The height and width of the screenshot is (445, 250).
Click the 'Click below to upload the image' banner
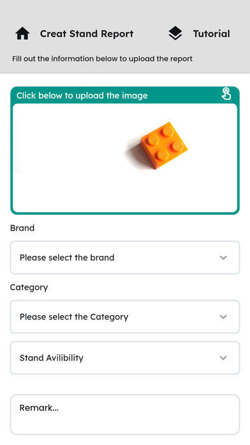click(x=82, y=95)
